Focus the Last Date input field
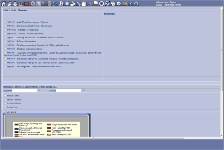Screen dimensions: 224x150 pyautogui.click(x=68, y=91)
